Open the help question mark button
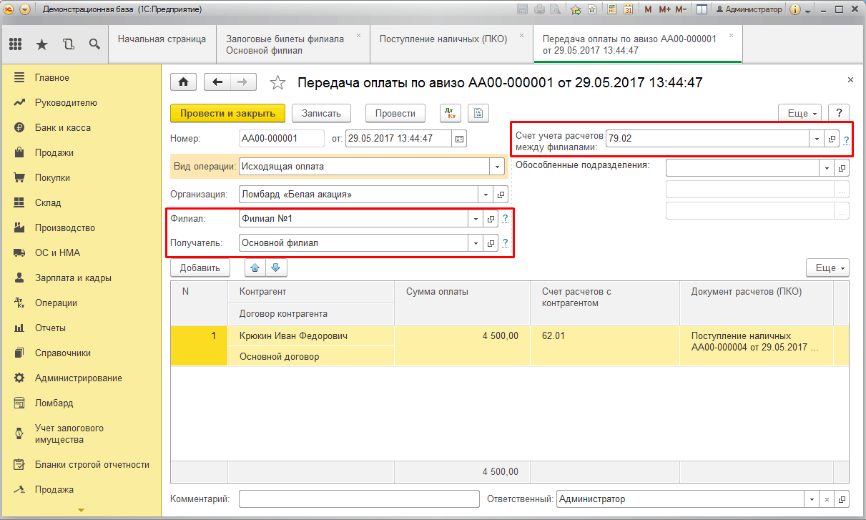The height and width of the screenshot is (520, 866). pyautogui.click(x=839, y=113)
